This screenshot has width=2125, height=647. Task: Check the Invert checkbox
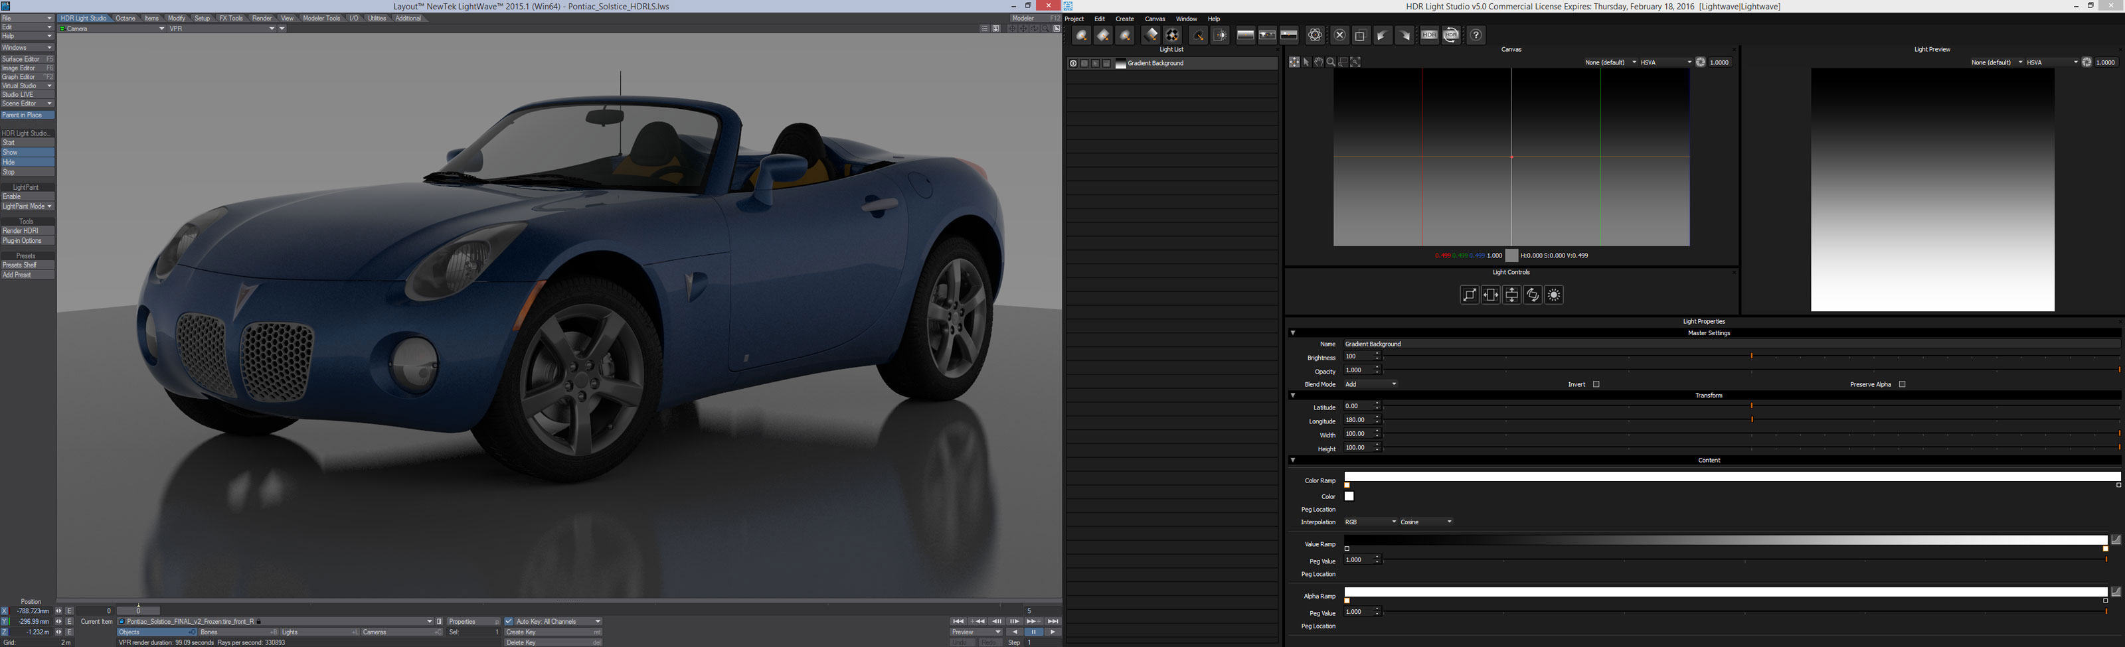point(1596,384)
